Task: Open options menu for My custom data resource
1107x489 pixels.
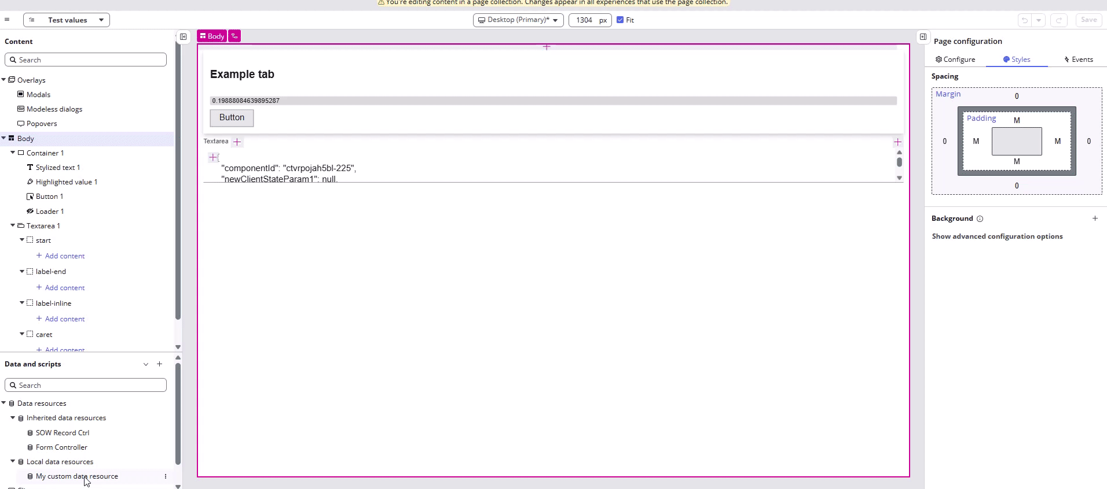Action: (166, 476)
